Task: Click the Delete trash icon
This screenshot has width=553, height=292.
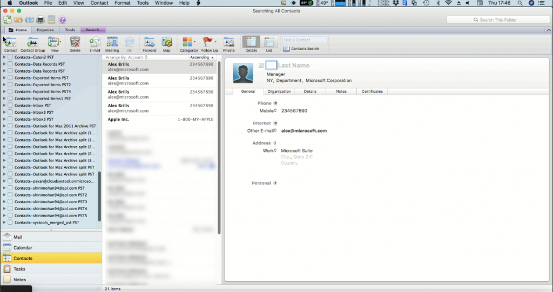Action: click(x=75, y=45)
